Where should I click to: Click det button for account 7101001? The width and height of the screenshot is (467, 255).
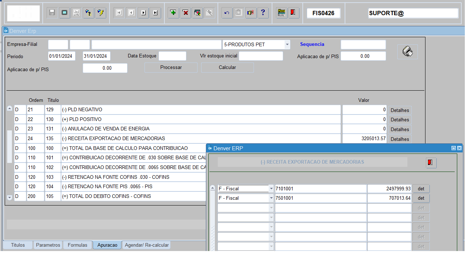[x=421, y=189]
